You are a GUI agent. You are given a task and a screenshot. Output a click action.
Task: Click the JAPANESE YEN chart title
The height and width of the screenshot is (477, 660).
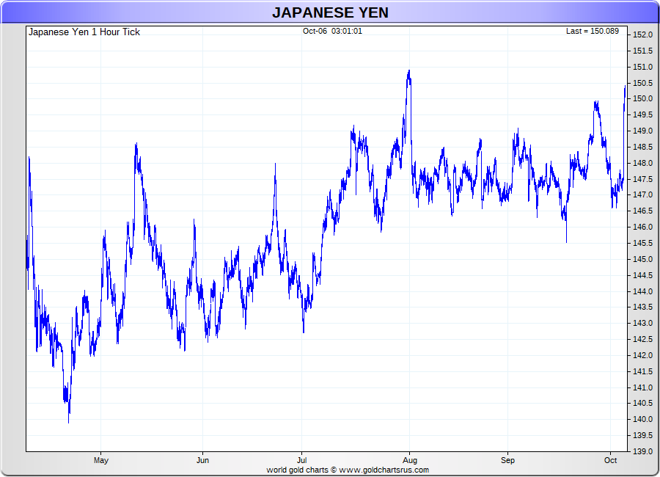[330, 12]
